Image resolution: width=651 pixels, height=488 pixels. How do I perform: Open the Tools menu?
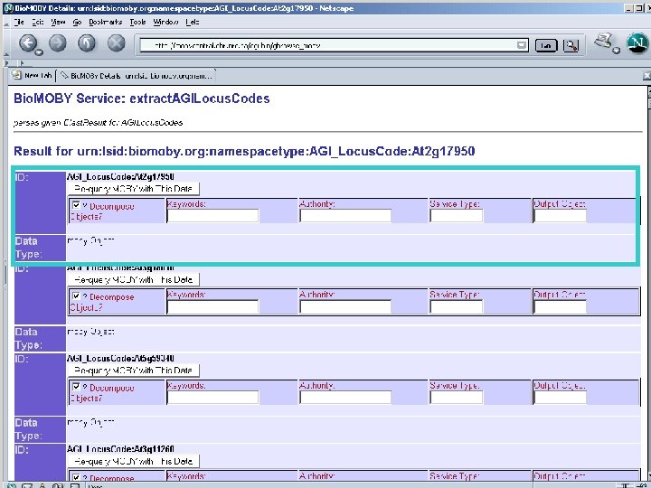[137, 22]
